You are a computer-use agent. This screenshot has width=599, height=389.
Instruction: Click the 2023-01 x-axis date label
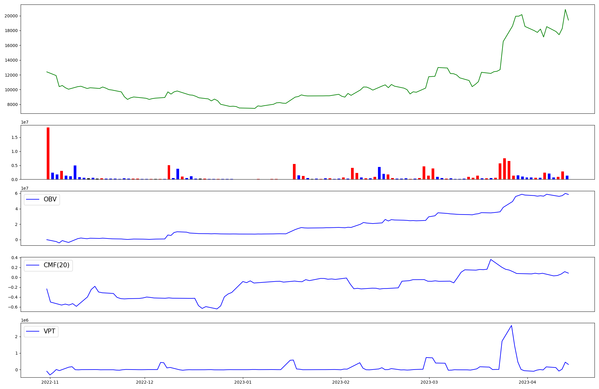pyautogui.click(x=243, y=382)
